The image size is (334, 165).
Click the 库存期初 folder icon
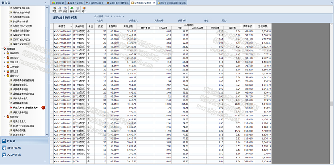(8, 53)
